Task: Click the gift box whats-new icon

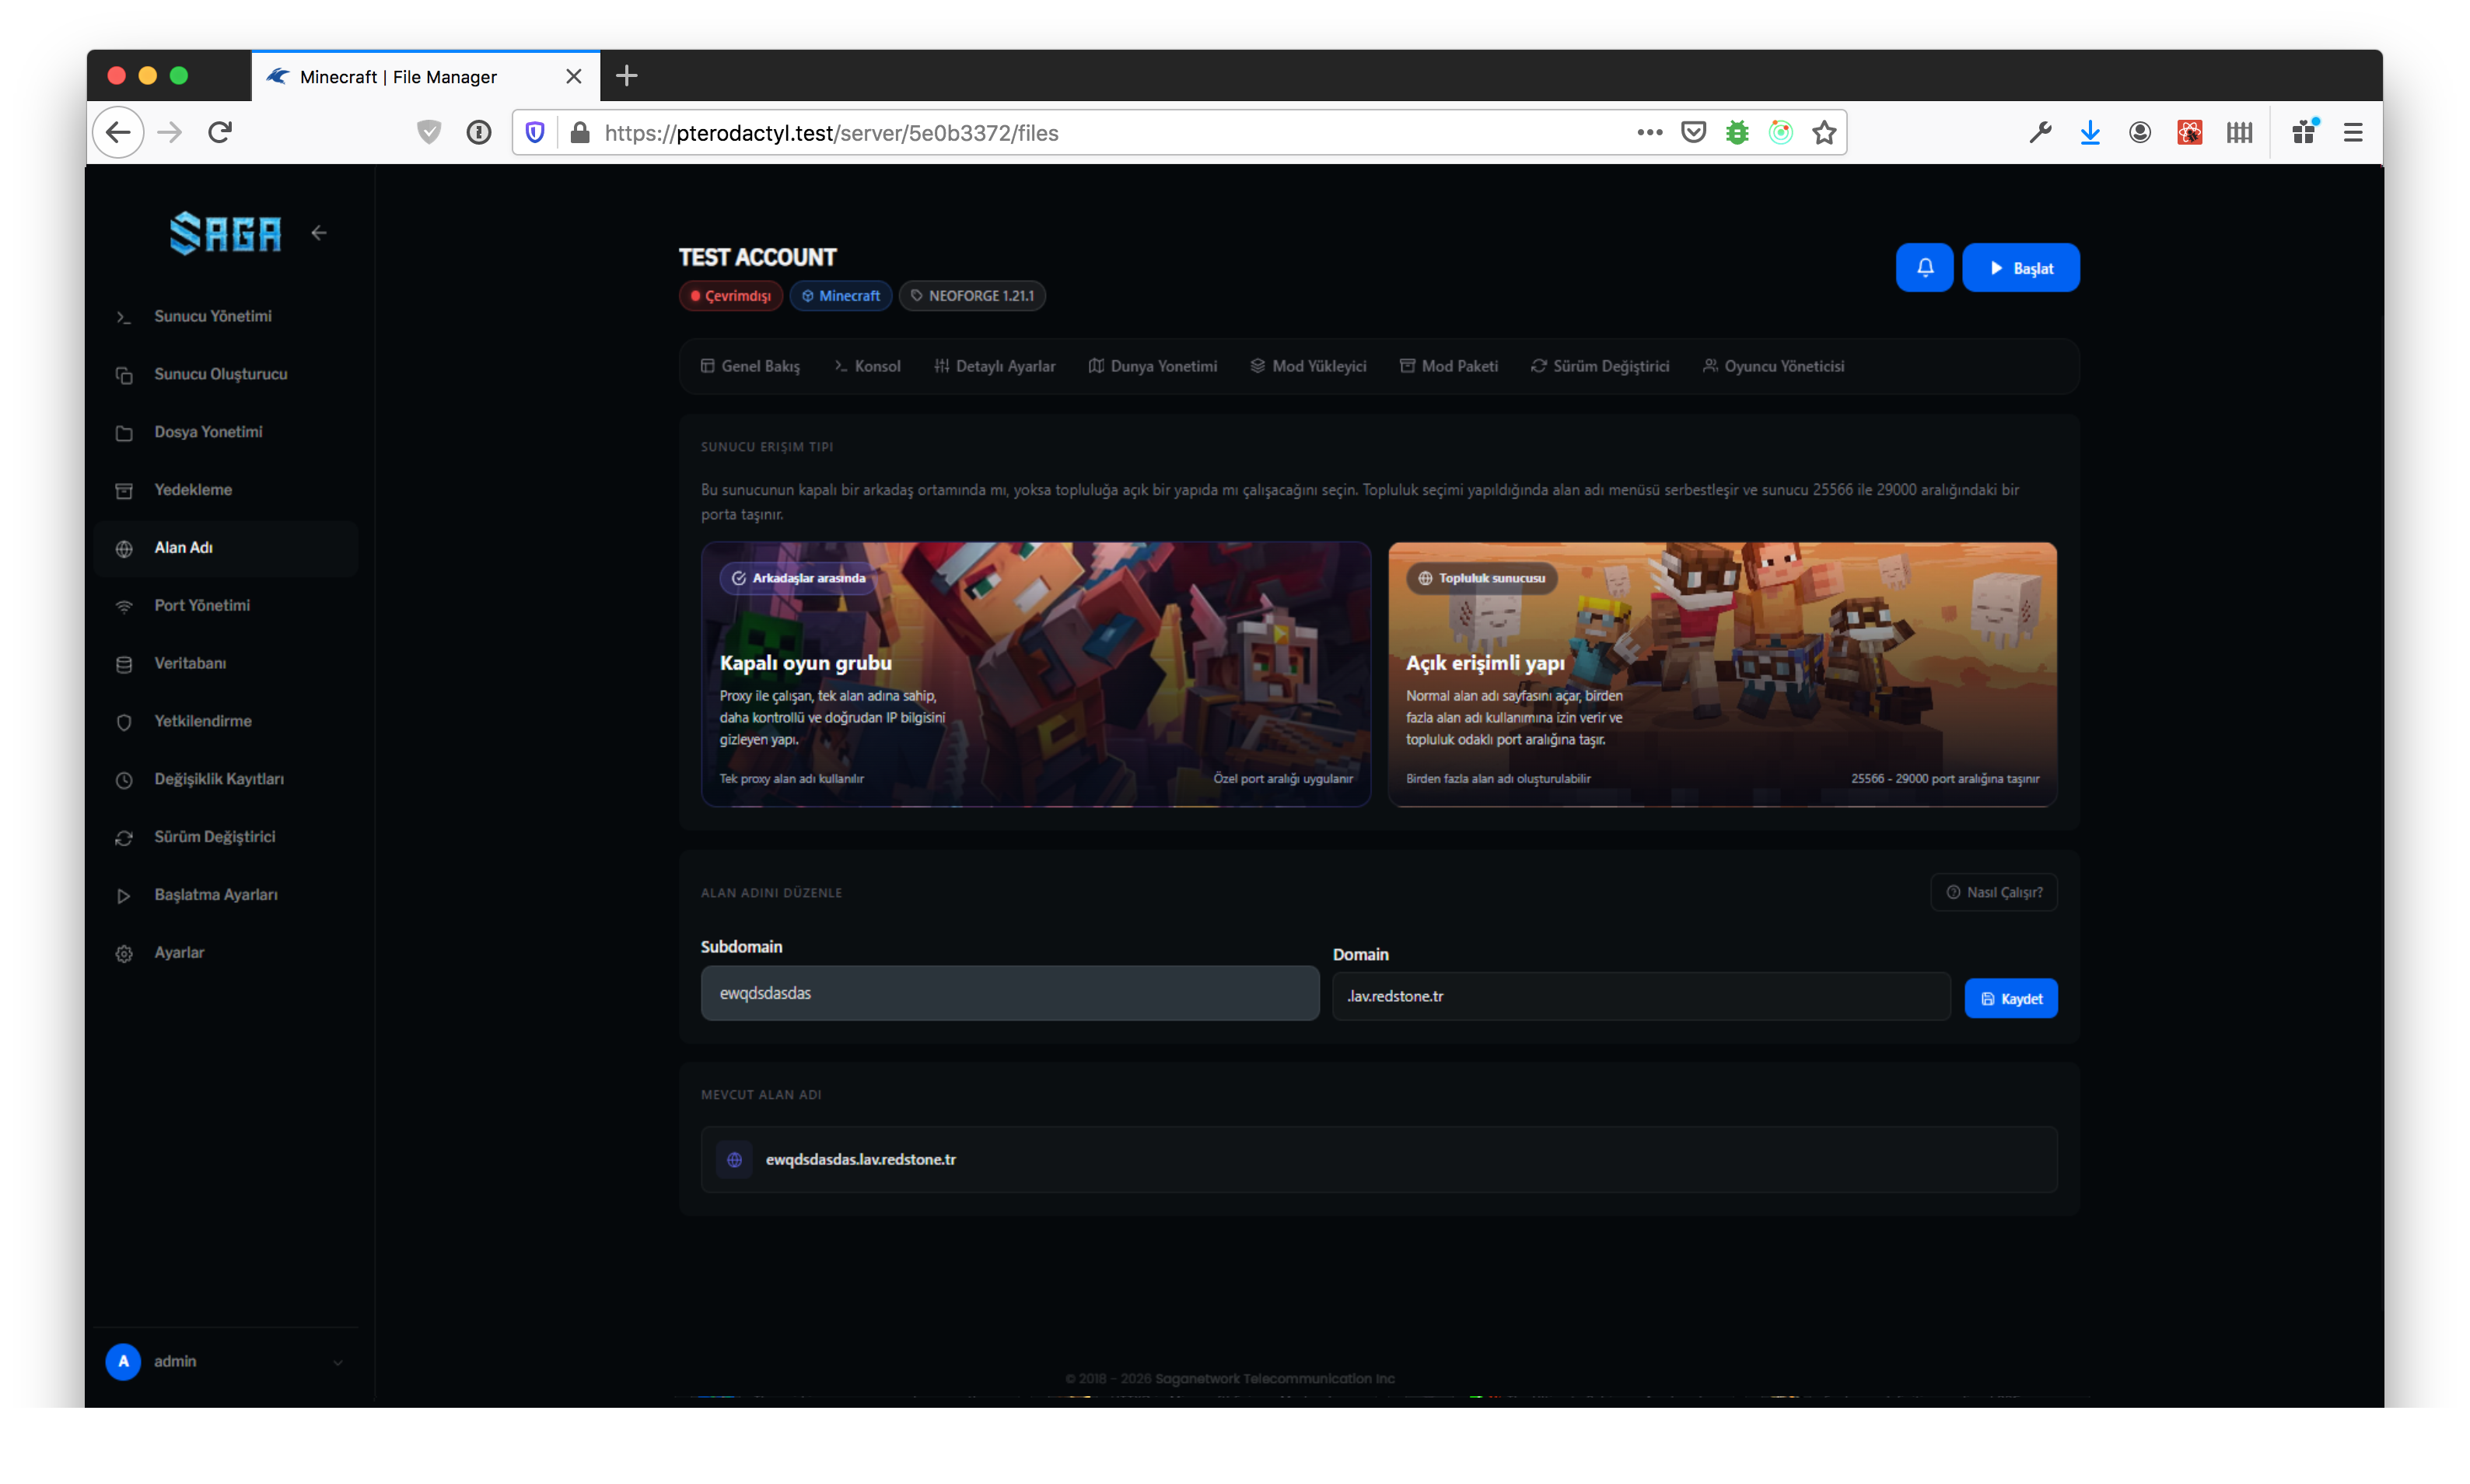Action: tap(2304, 132)
